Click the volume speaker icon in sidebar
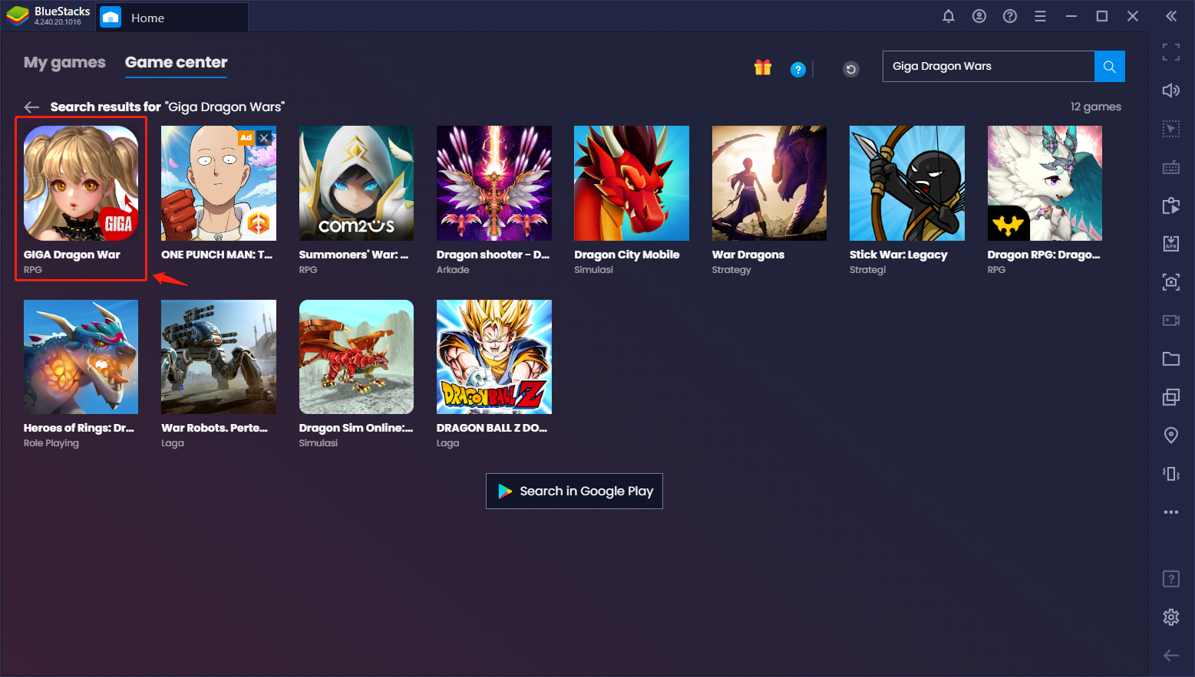Viewport: 1195px width, 677px height. tap(1171, 90)
